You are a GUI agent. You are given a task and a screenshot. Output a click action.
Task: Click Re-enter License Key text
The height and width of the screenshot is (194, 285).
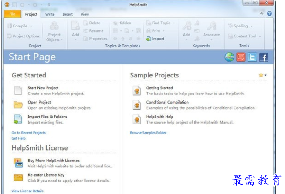coord(46,175)
